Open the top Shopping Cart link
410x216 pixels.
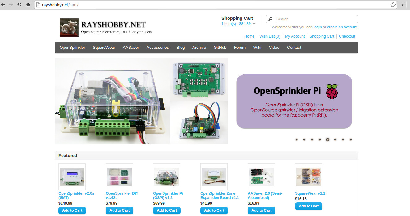322,36
